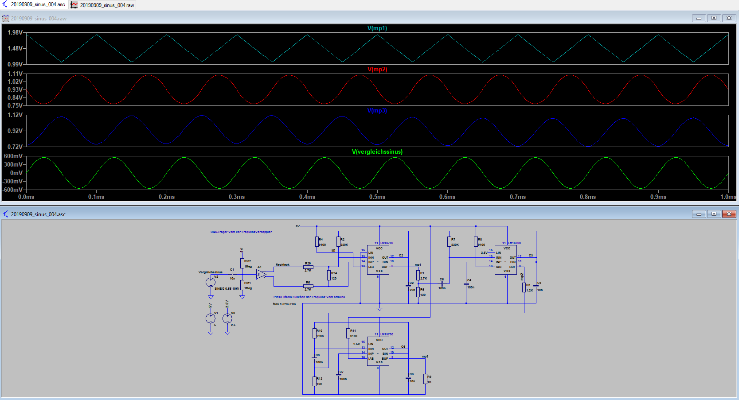The width and height of the screenshot is (739, 400).
Task: Minimize the schematic .asc window
Action: pyautogui.click(x=699, y=214)
